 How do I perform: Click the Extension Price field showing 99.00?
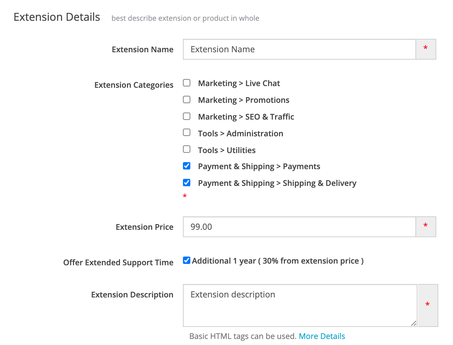(299, 227)
